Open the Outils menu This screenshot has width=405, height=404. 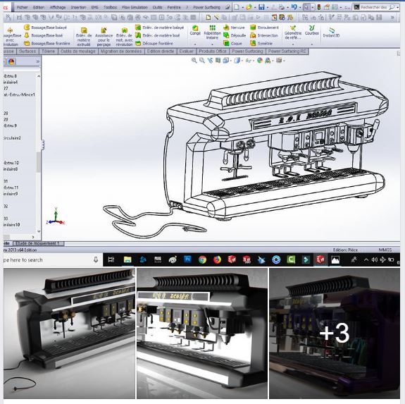pos(157,8)
